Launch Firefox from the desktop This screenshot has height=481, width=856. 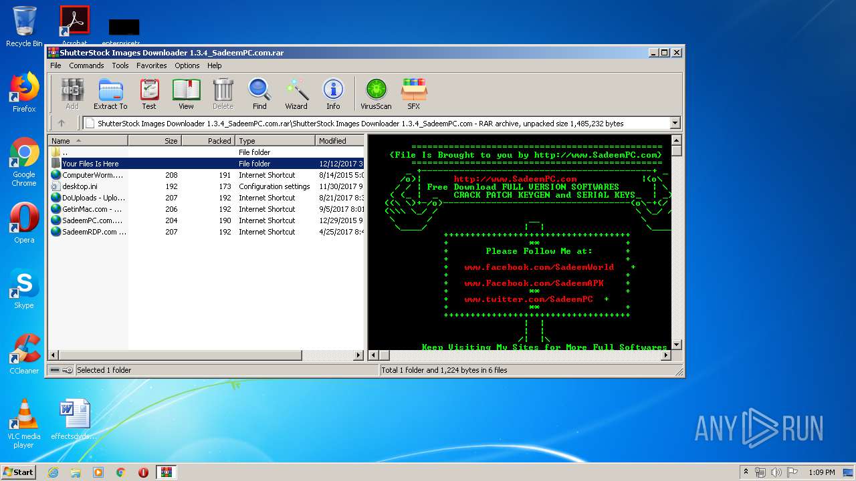coord(24,92)
